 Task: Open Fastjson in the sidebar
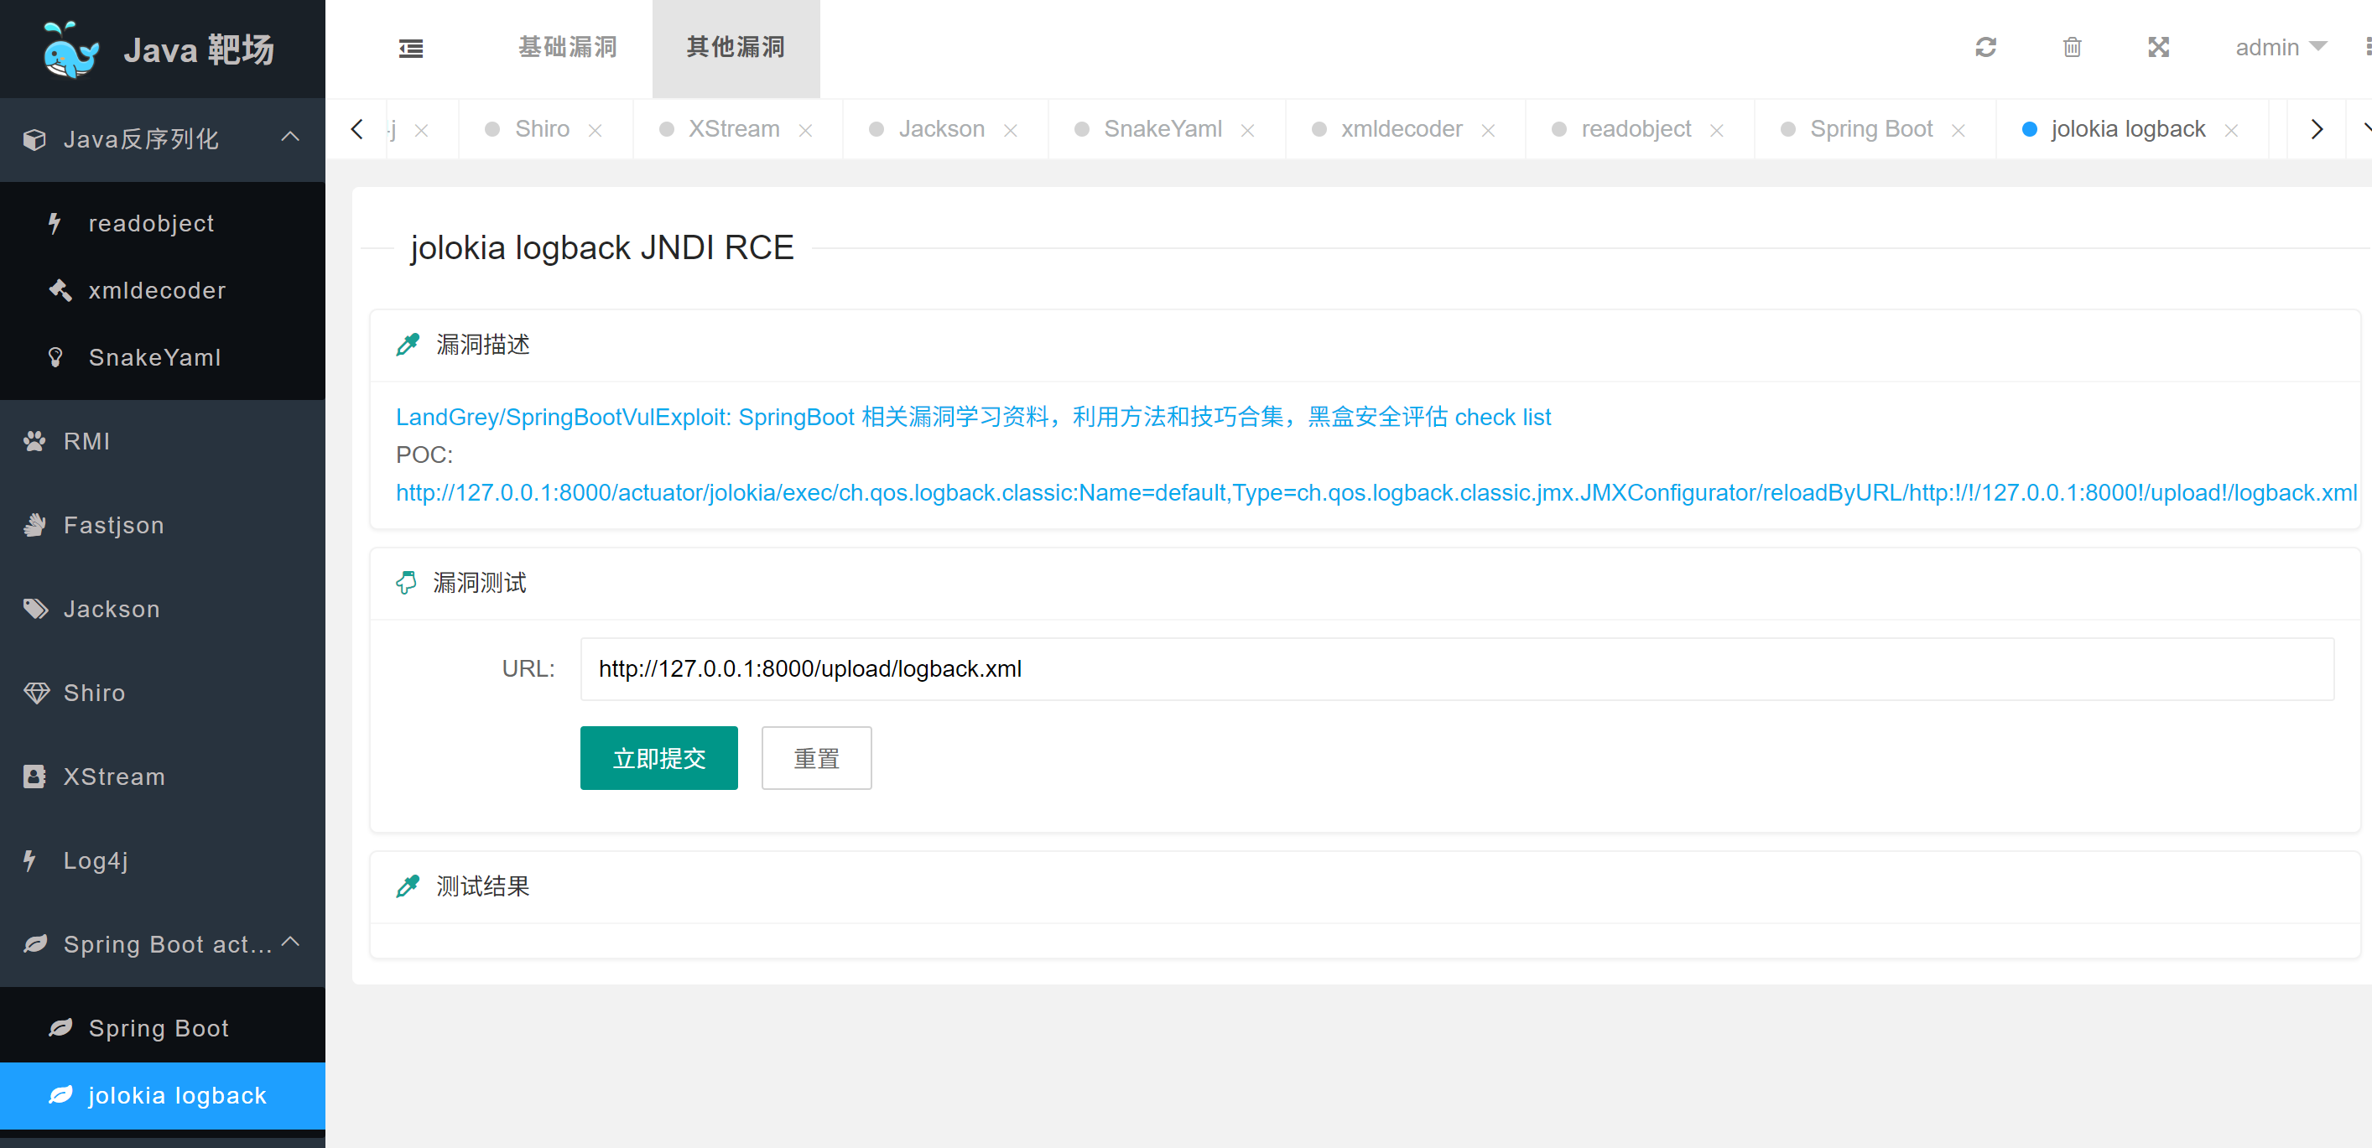[113, 526]
